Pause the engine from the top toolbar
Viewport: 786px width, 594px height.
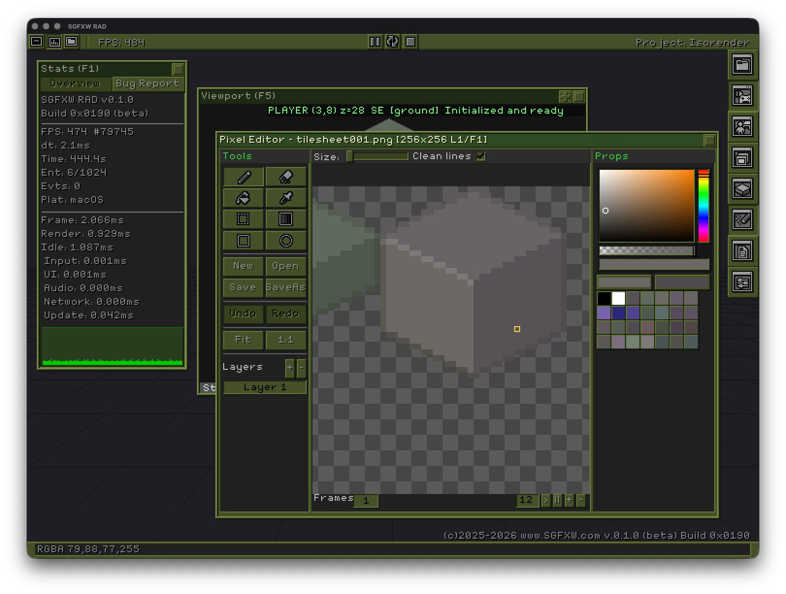(x=375, y=42)
